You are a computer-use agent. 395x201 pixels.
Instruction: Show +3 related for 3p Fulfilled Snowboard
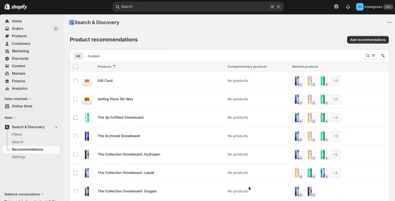(336, 117)
